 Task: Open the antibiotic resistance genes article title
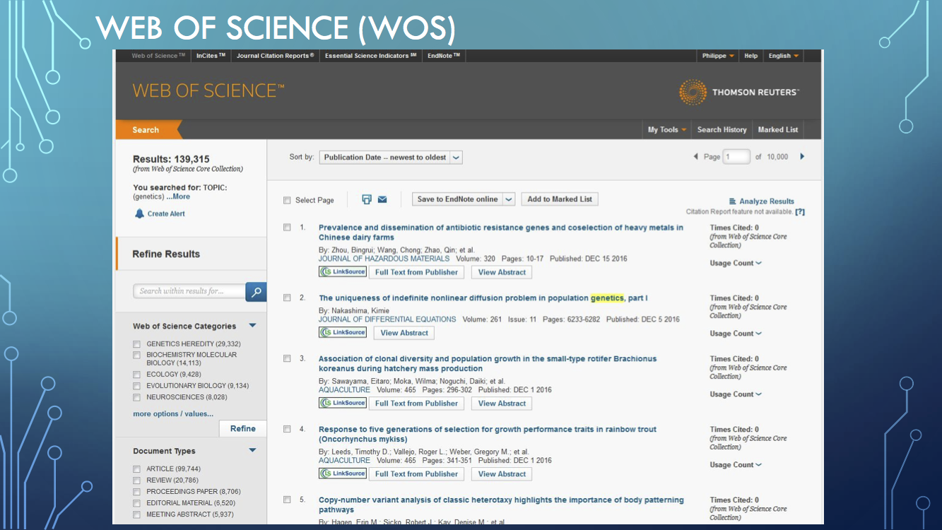[x=501, y=232]
